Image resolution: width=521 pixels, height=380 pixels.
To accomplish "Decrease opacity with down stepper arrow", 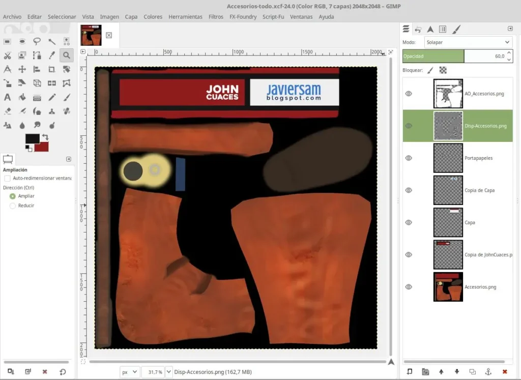I will click(x=509, y=60).
